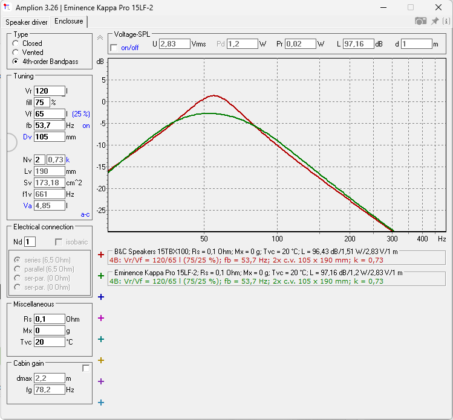Image resolution: width=453 pixels, height=420 pixels.
Task: Click the blue k link beside Nv
Action: click(68, 160)
